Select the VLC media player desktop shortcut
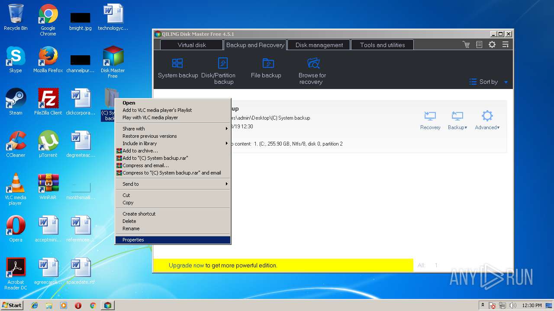This screenshot has width=554, height=311. pyautogui.click(x=16, y=189)
